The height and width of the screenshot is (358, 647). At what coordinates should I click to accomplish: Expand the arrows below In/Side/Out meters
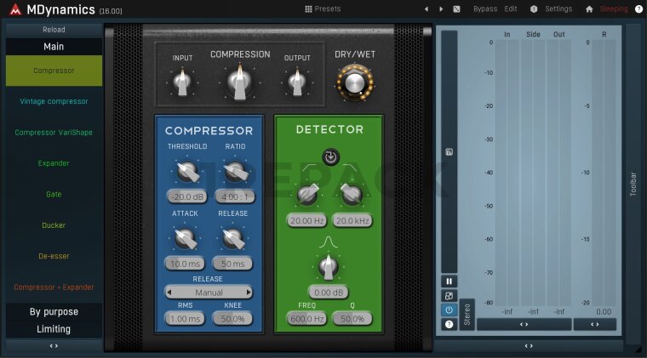[524, 324]
